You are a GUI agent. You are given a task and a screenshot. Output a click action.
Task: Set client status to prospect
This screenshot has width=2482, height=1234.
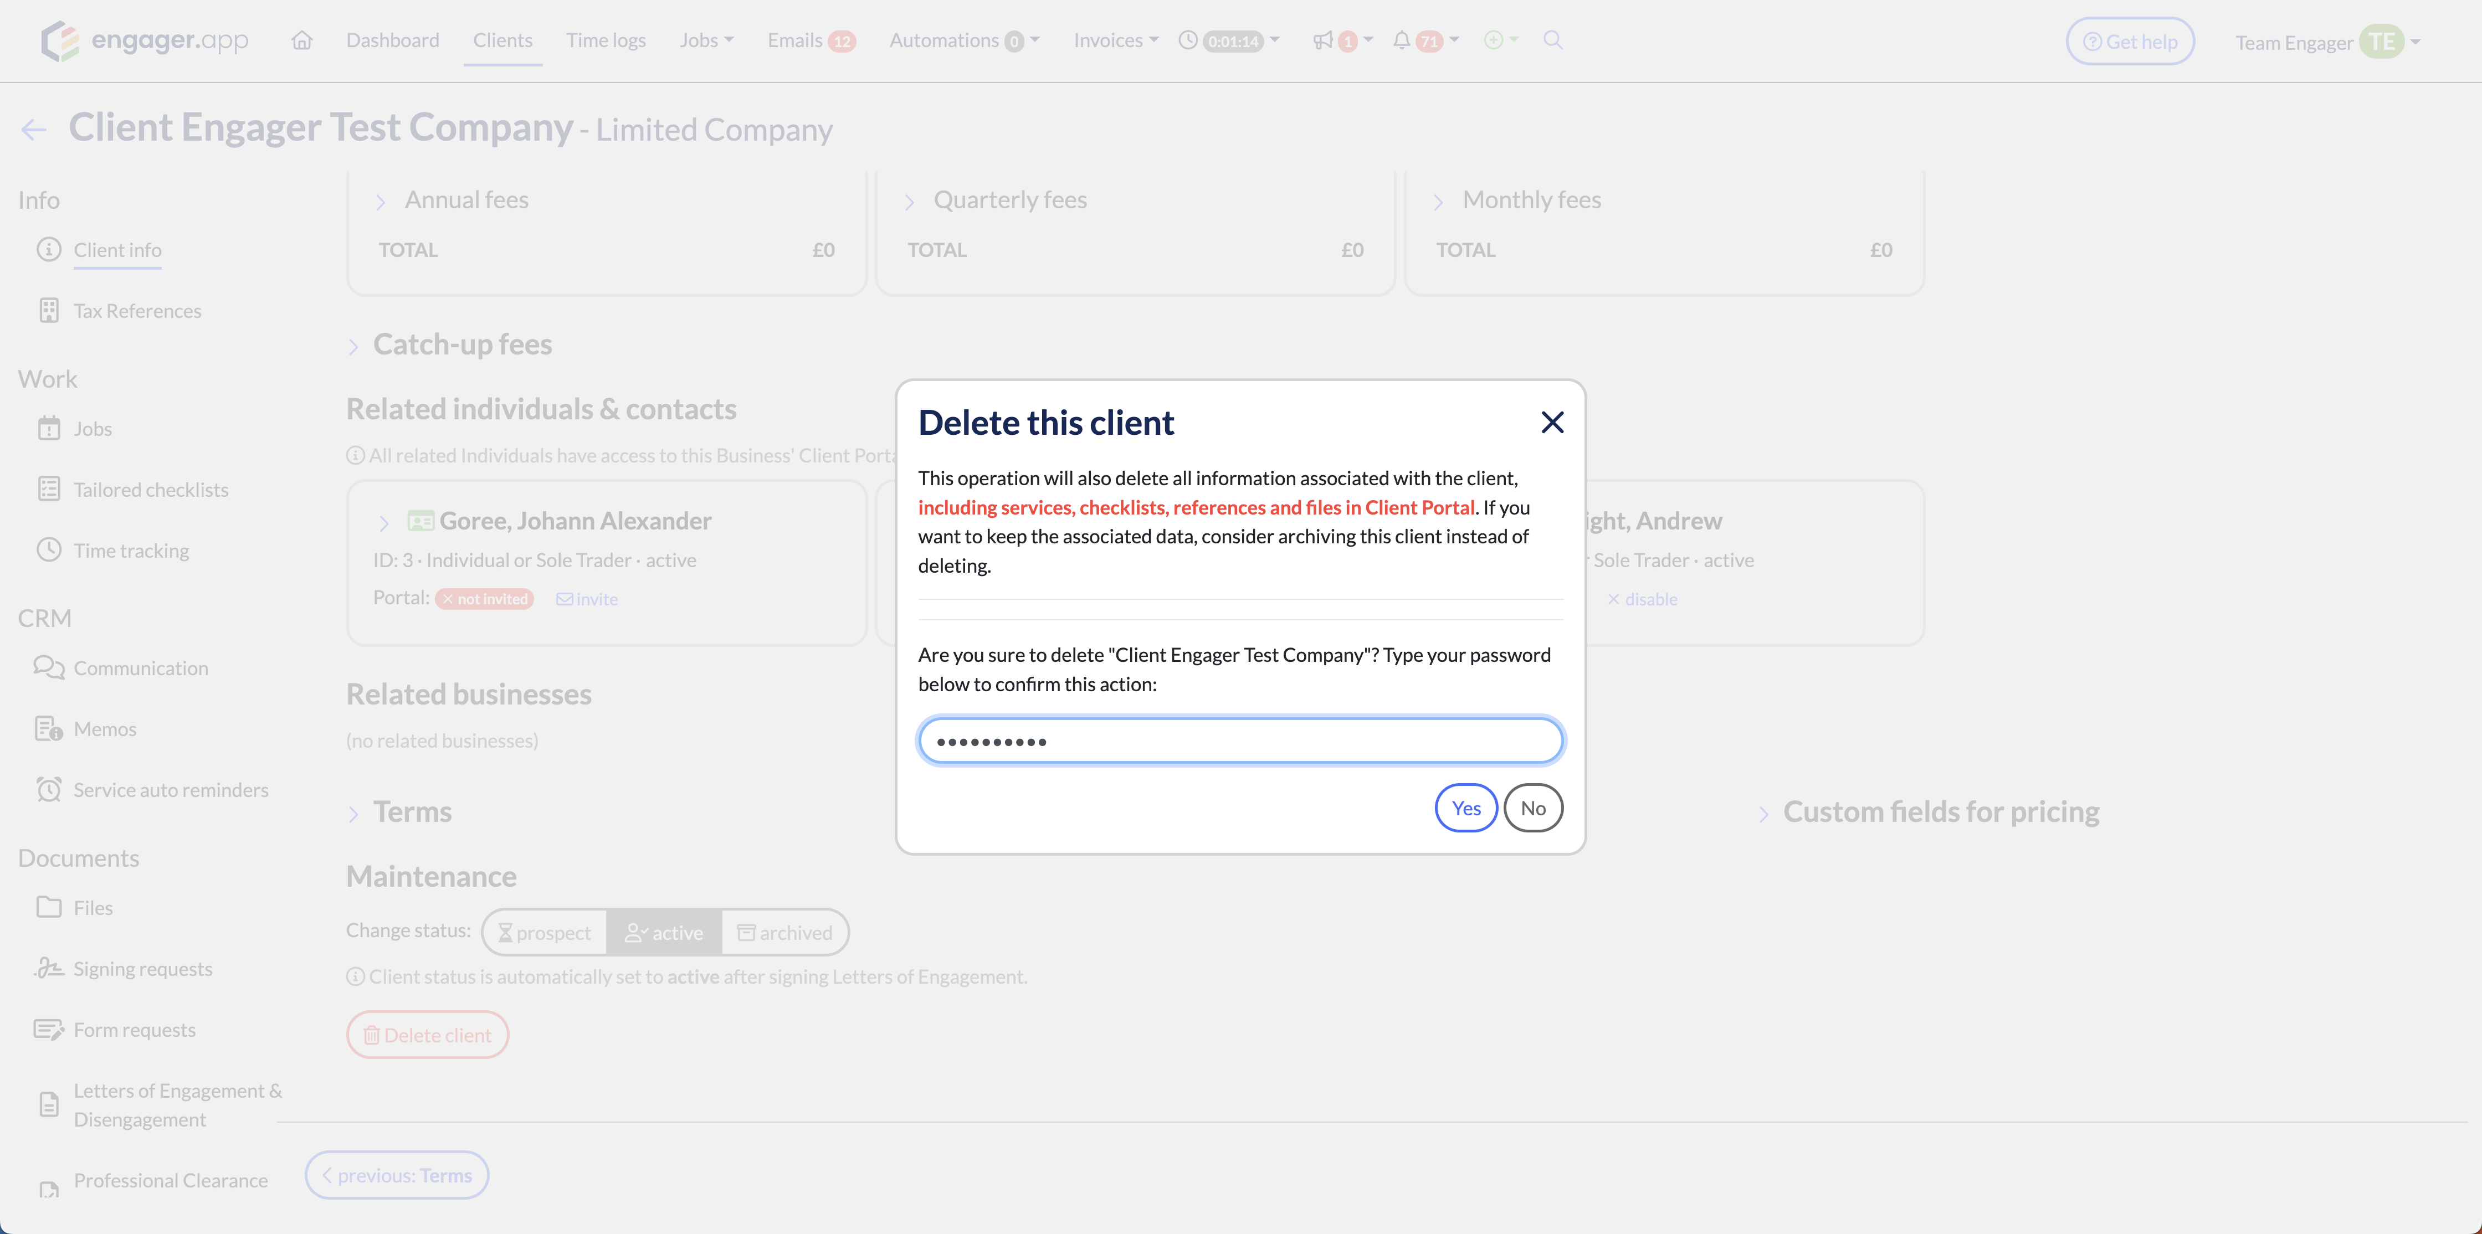[x=545, y=933]
